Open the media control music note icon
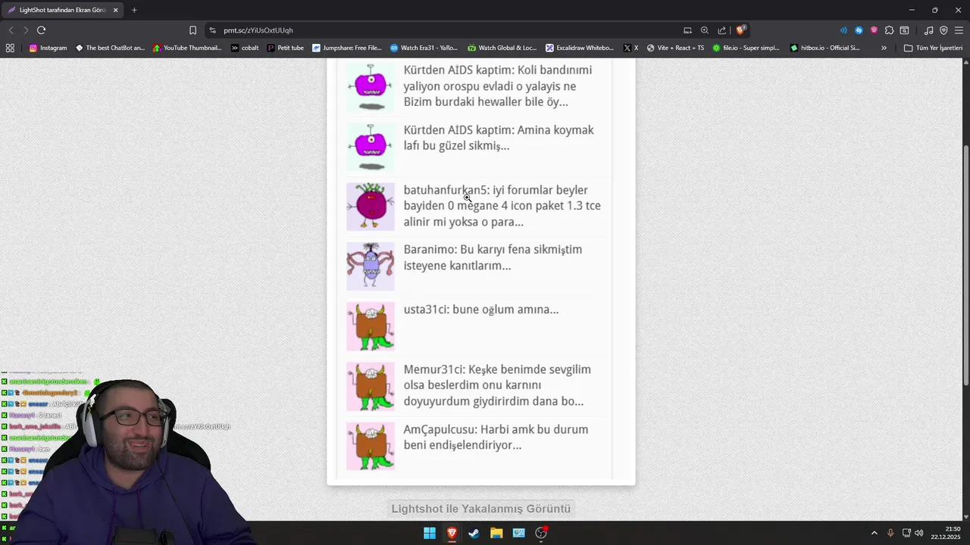 (x=928, y=30)
